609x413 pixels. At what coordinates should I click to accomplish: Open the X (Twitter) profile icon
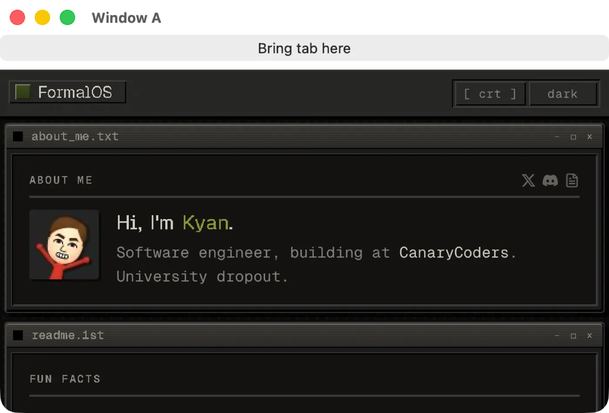(528, 180)
